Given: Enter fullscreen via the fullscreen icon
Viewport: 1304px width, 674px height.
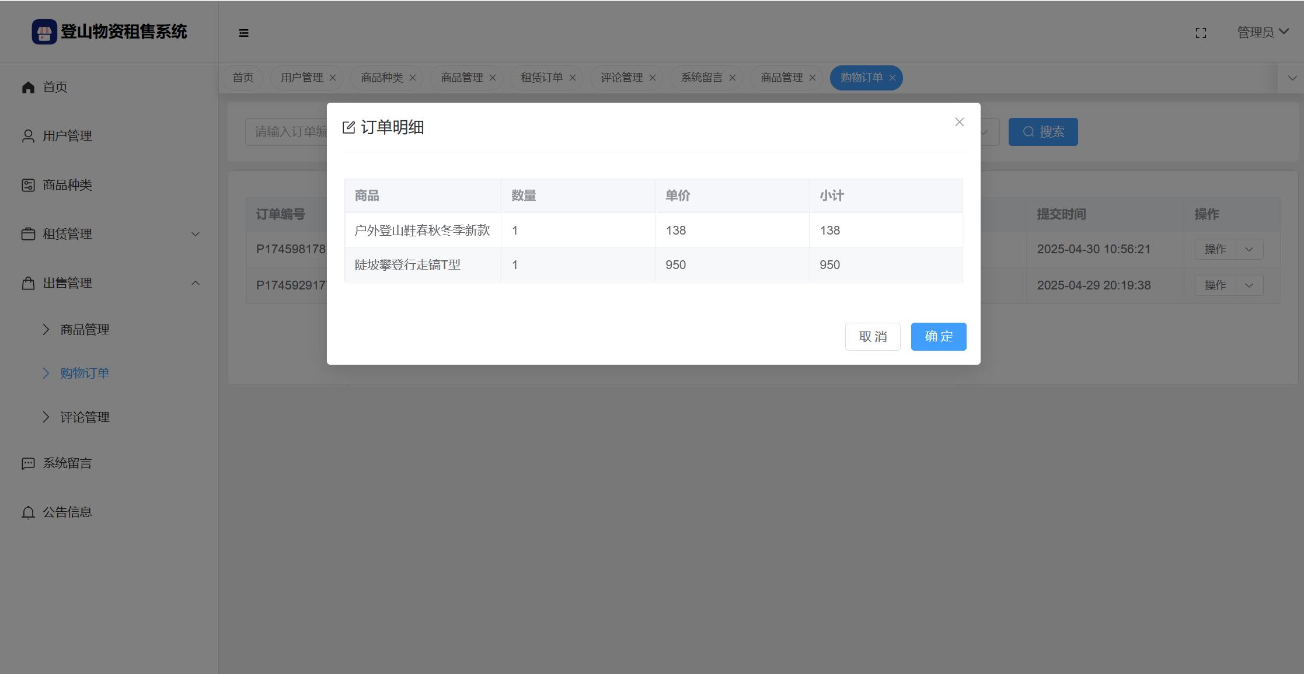Looking at the screenshot, I should tap(1201, 33).
